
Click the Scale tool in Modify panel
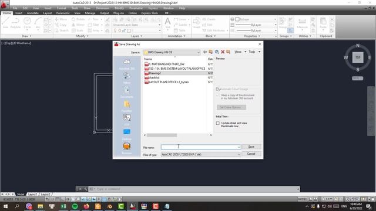pos(78,30)
